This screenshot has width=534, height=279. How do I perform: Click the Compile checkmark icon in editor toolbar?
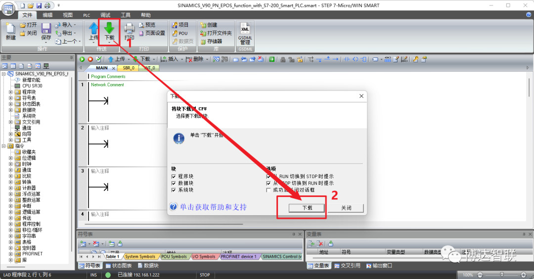tap(98, 59)
